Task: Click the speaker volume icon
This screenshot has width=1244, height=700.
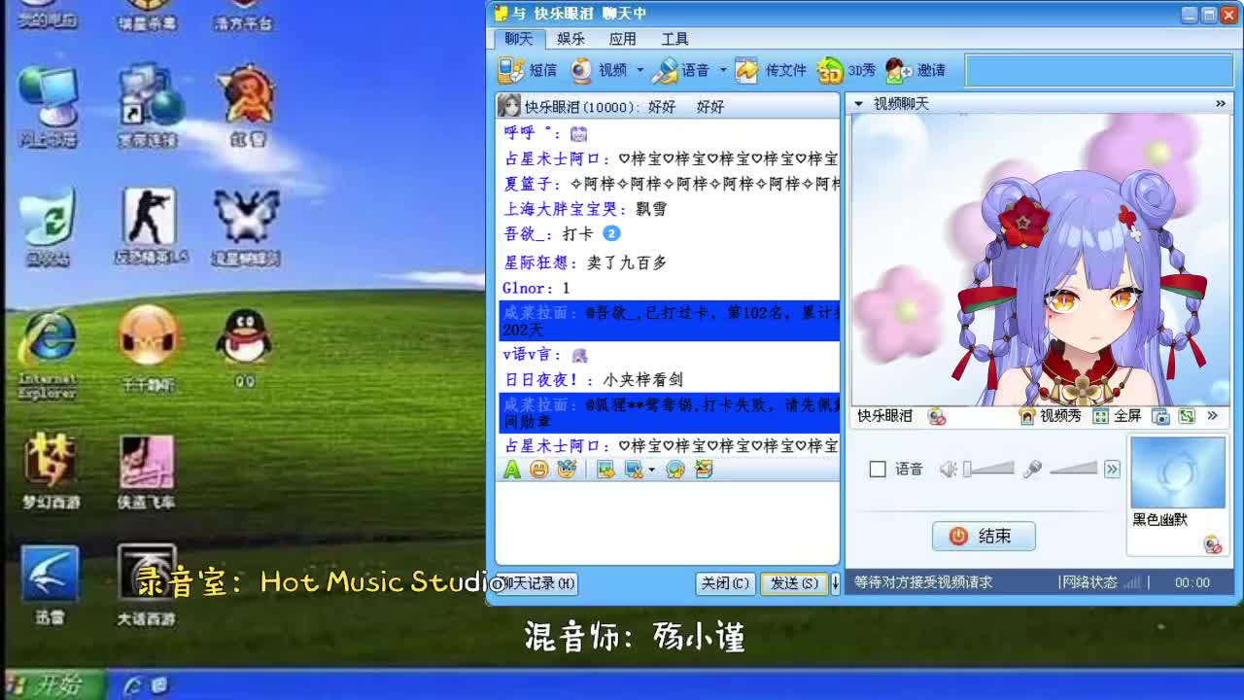Action: coord(949,470)
